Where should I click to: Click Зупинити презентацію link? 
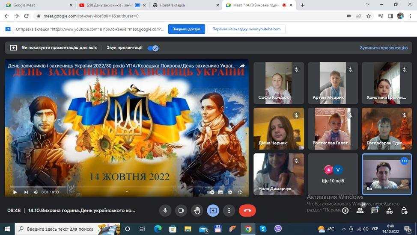click(x=383, y=48)
